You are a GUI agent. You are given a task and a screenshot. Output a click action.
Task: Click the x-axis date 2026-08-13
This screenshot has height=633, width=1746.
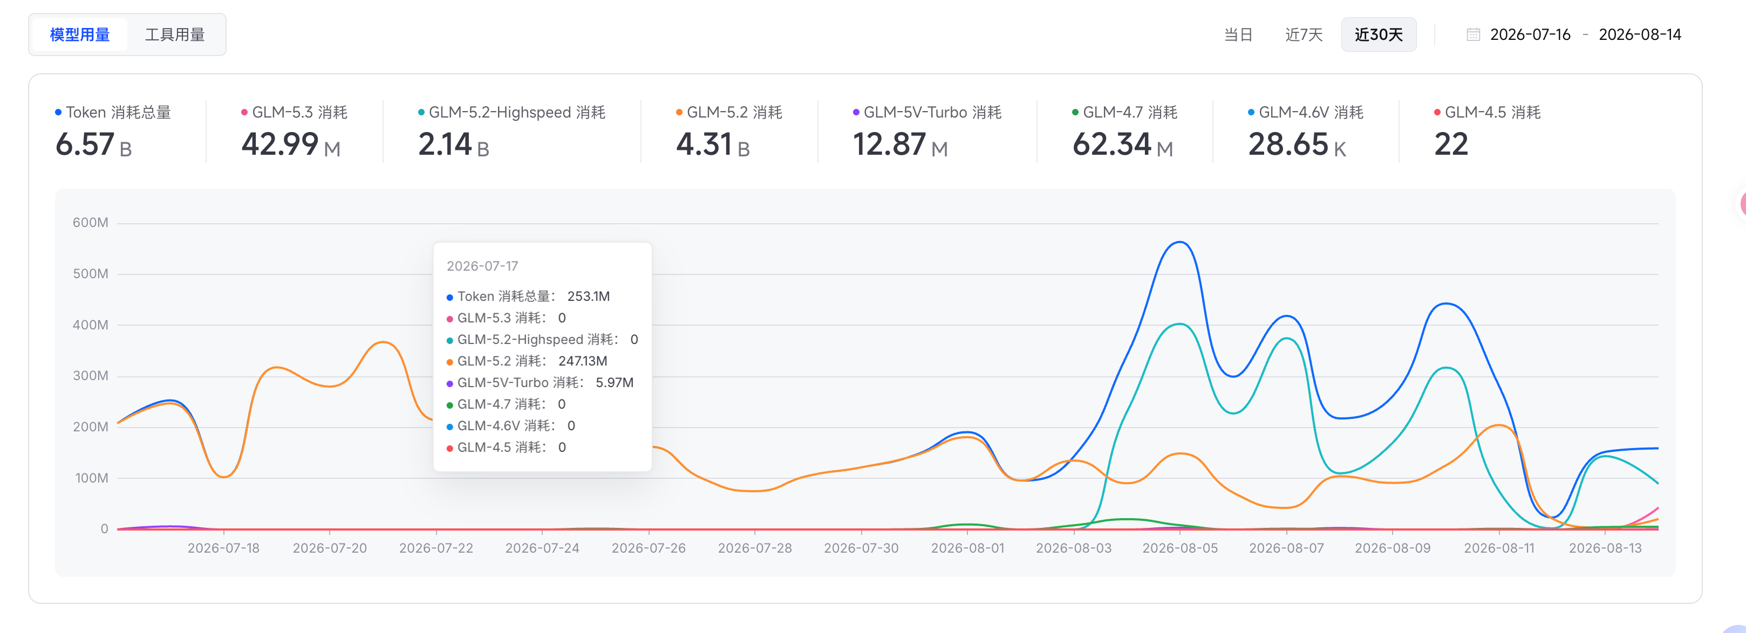pyautogui.click(x=1605, y=548)
